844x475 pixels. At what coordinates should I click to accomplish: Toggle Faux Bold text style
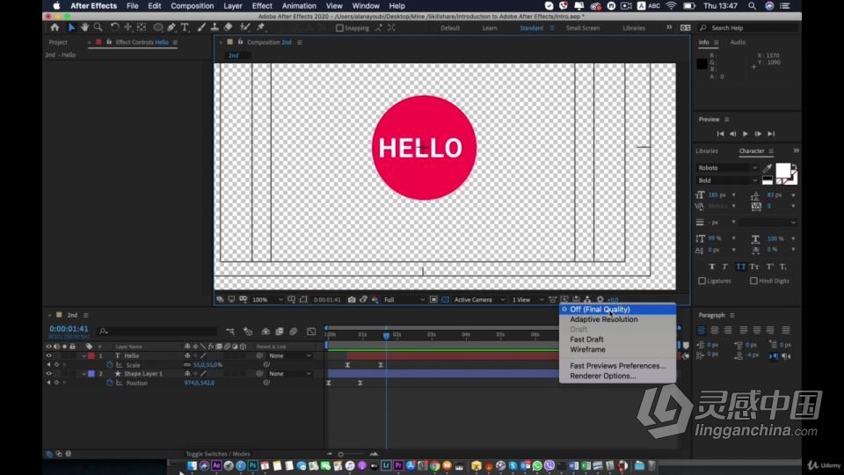(712, 267)
